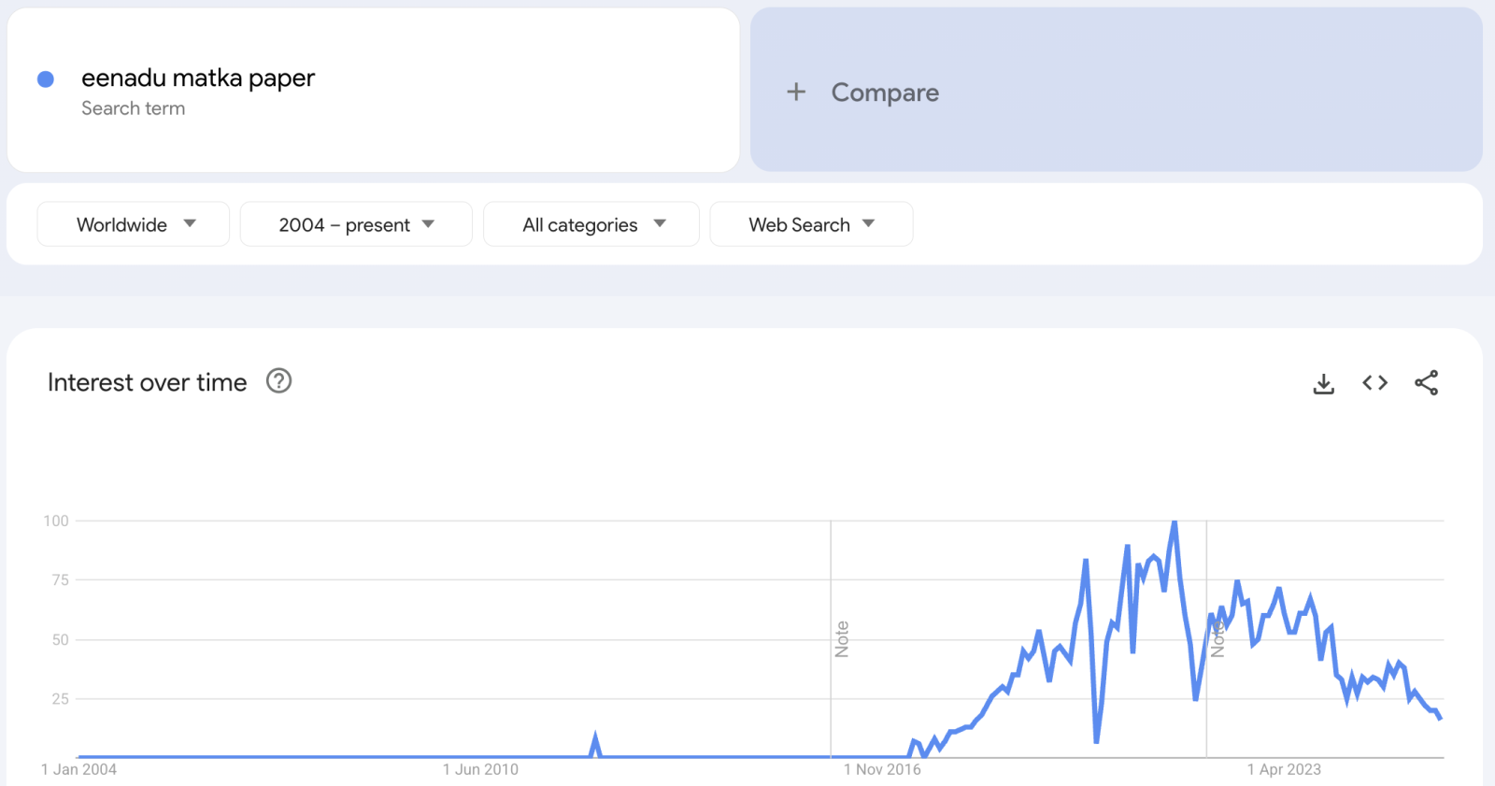Click the embed code icon

click(x=1374, y=382)
